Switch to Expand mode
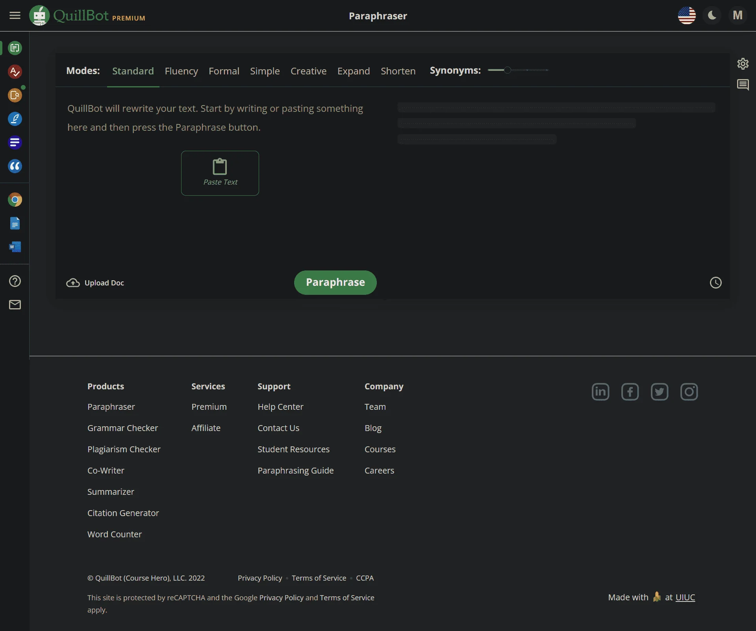 tap(354, 71)
